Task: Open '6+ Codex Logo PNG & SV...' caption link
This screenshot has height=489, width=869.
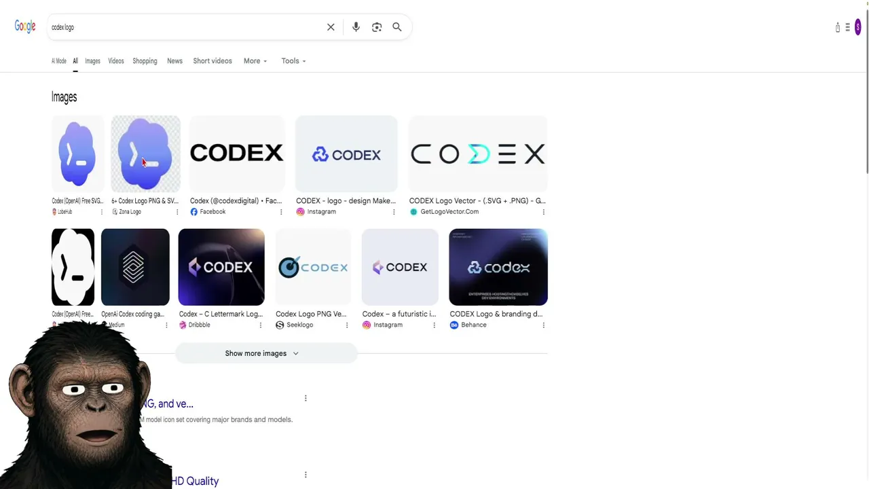Action: click(145, 201)
